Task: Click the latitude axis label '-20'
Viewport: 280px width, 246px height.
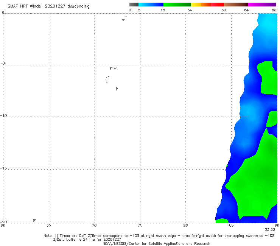Action: click(3, 222)
